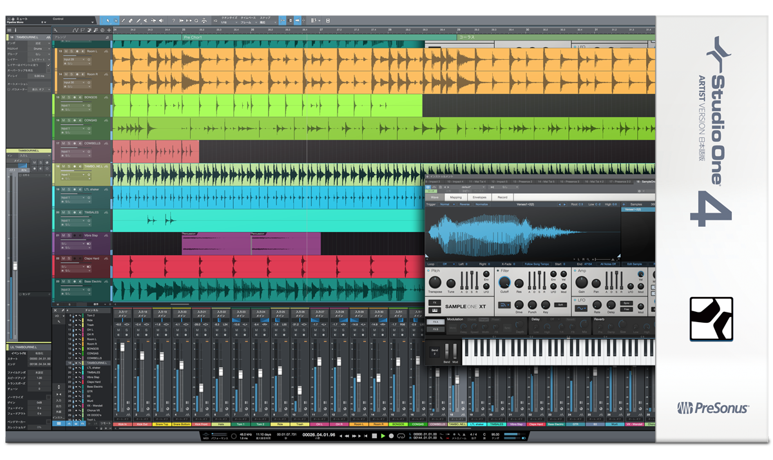This screenshot has height=460, width=773.
Task: Open the inspector info 'i' icon
Action: tap(15, 30)
